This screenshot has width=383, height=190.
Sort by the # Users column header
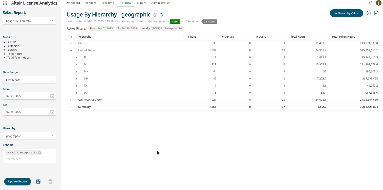[261, 37]
